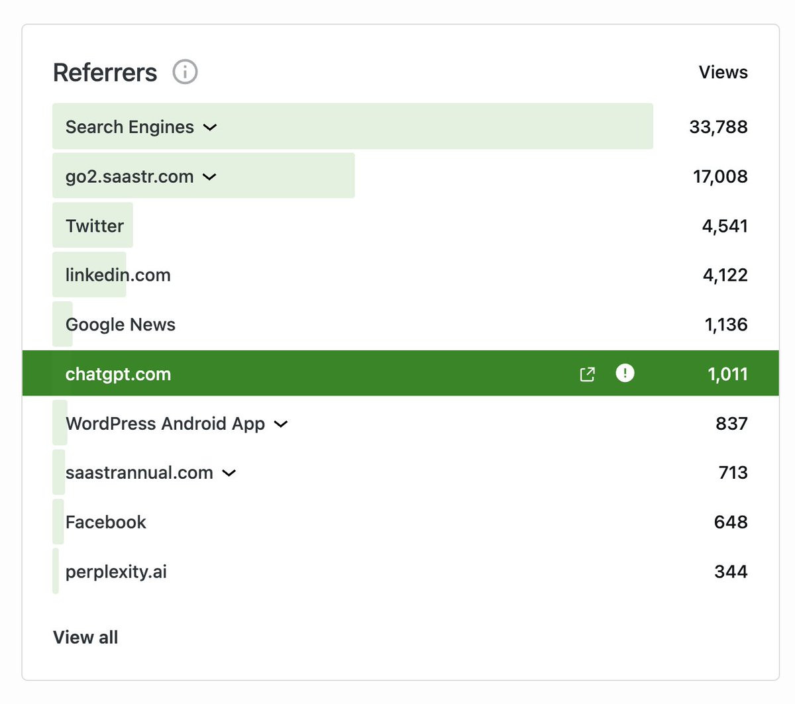Click the perplexity.ai referrer
This screenshot has width=795, height=704.
pyautogui.click(x=116, y=572)
